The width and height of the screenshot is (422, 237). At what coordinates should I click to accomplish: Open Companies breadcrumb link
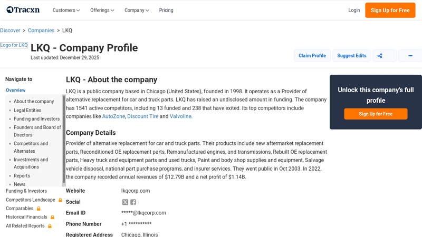[41, 31]
